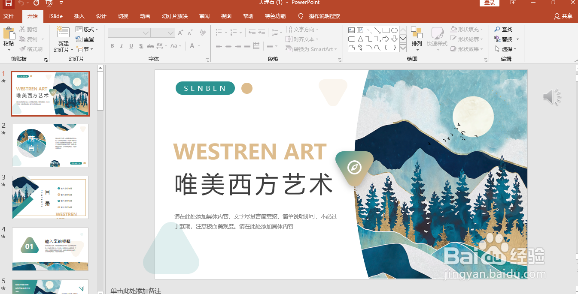The height and width of the screenshot is (294, 578).
Task: Toggle Strikethrough (abc) formatting
Action: (x=150, y=46)
